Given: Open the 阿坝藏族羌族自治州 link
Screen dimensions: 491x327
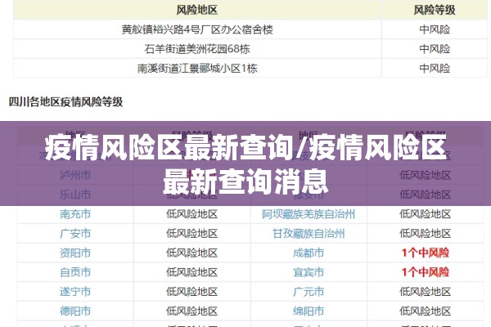Looking at the screenshot, I should click(309, 214).
